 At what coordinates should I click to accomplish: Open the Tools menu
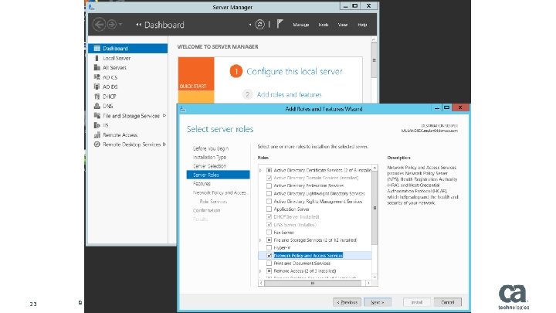tap(323, 25)
